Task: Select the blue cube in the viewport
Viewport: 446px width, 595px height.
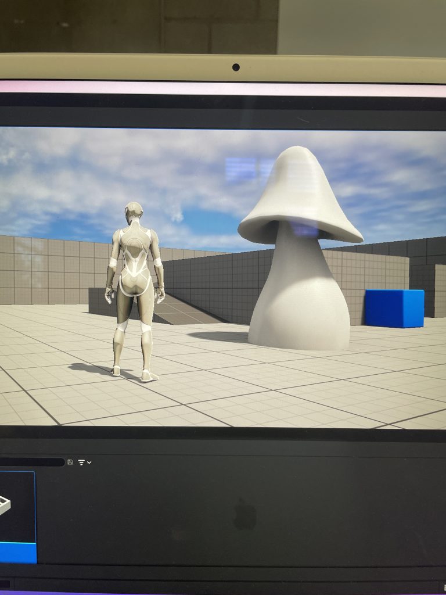Action: pos(394,308)
